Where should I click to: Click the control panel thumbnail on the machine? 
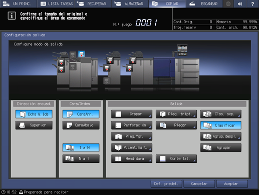(x=182, y=50)
